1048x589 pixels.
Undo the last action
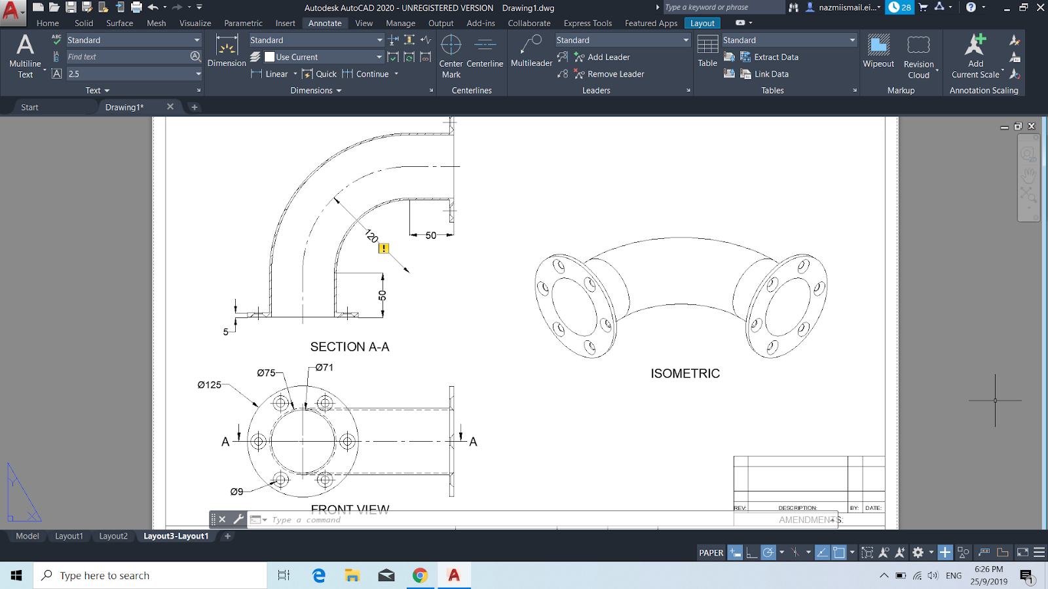(x=153, y=7)
